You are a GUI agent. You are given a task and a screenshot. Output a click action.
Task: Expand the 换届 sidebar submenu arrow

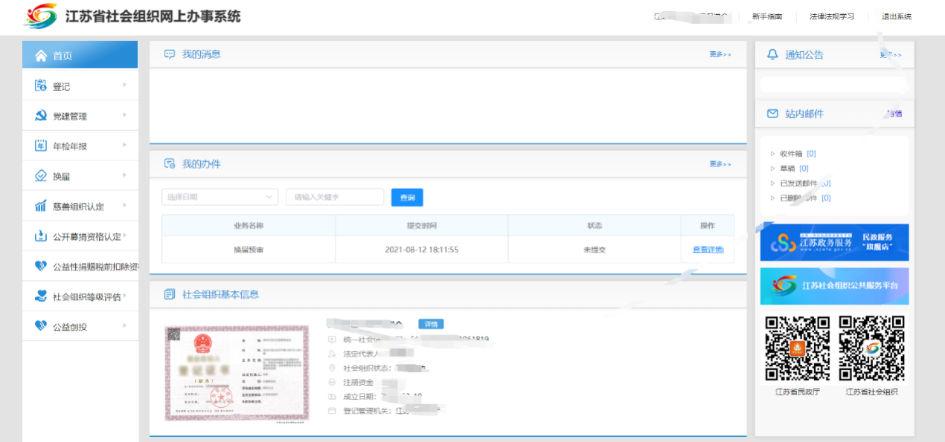click(x=124, y=175)
